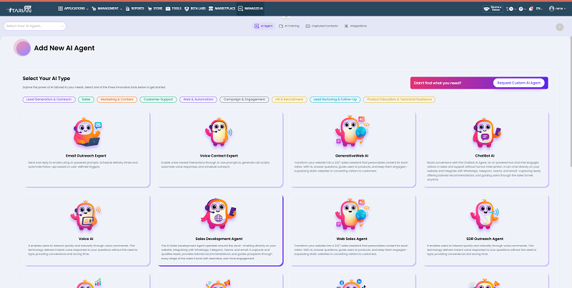This screenshot has width=572, height=288.
Task: Select the Sales Development Agent mascot icon
Action: point(218,214)
